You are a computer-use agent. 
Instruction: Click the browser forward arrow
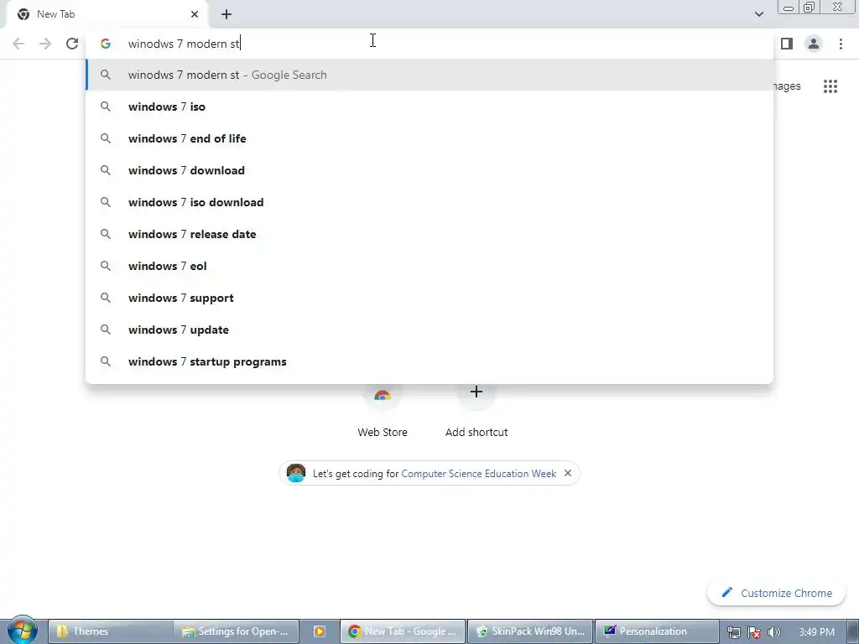(x=45, y=44)
